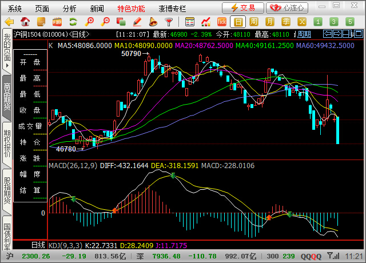Select the 期权报价 side tab
Screen dimensions: 366x263
coord(7,143)
